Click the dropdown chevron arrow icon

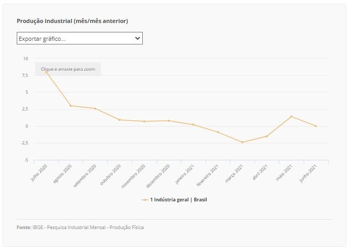(138, 38)
